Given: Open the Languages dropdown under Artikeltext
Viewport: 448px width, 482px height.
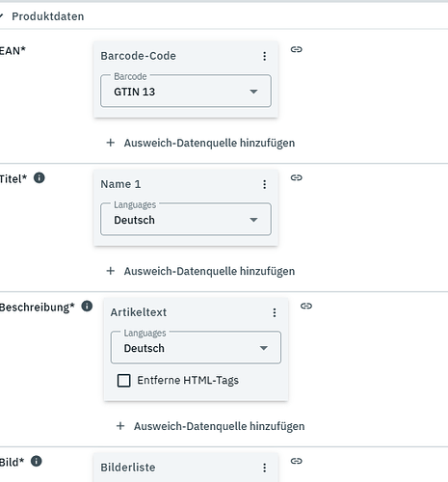Looking at the screenshot, I should click(196, 348).
